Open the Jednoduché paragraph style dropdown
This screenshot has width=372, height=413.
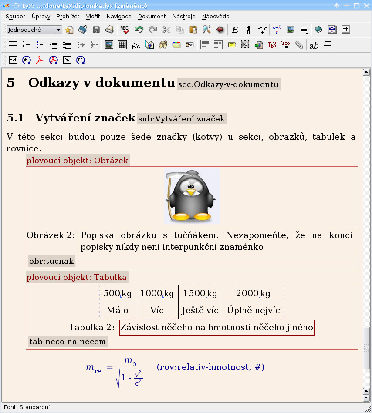(34, 30)
